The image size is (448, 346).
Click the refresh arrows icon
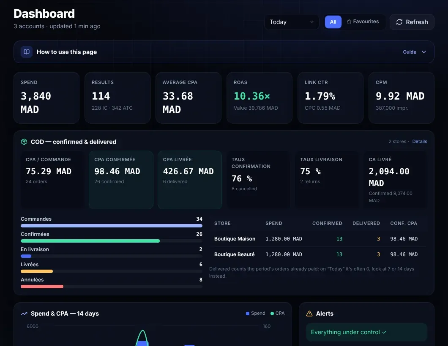pyautogui.click(x=399, y=22)
